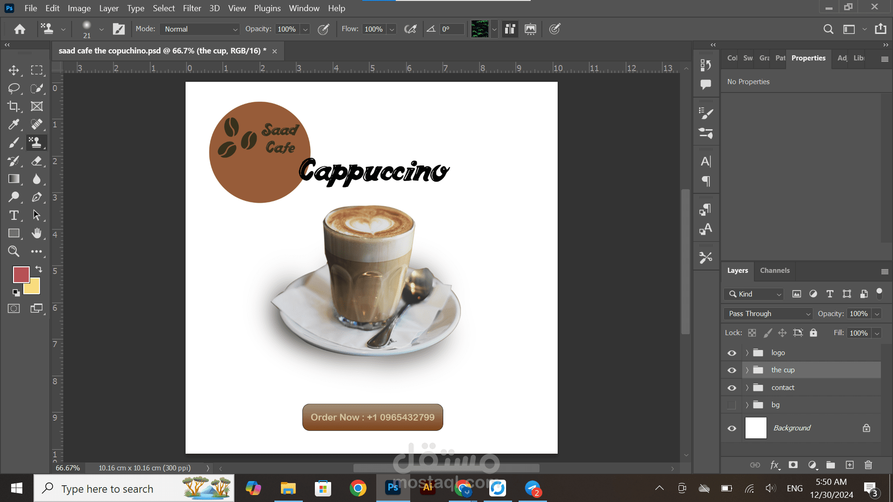
Task: Click the Lock all layer button
Action: [x=813, y=333]
